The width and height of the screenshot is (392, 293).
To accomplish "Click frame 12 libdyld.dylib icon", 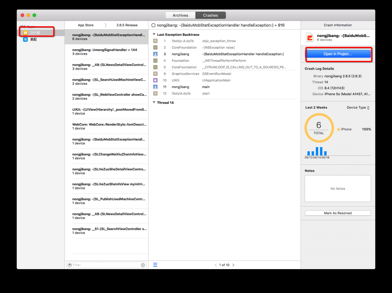I will [x=155, y=94].
